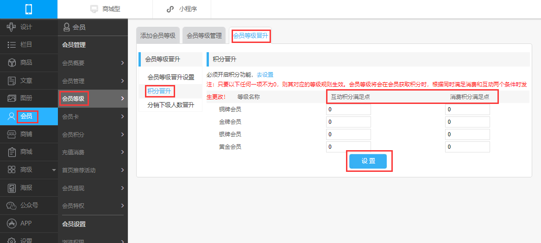Select 积分晋升 in left list
Viewport: 541px width, 243px height.
160,91
